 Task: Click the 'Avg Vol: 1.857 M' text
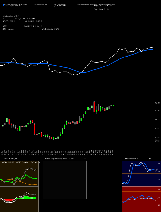point(103,6)
